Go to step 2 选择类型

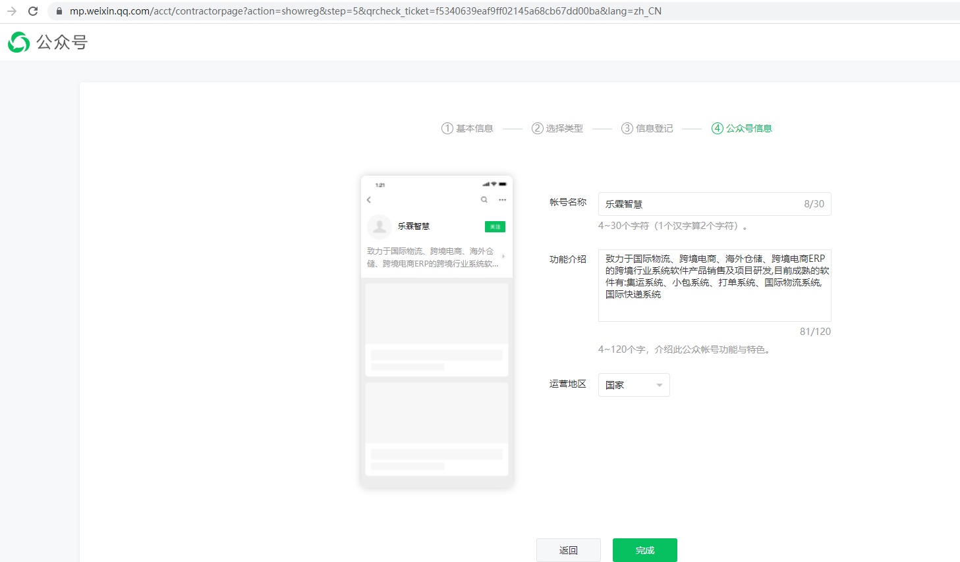click(x=557, y=128)
